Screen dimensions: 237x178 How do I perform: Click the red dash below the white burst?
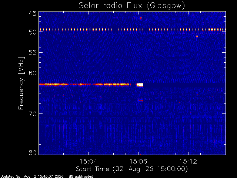coord(141,100)
